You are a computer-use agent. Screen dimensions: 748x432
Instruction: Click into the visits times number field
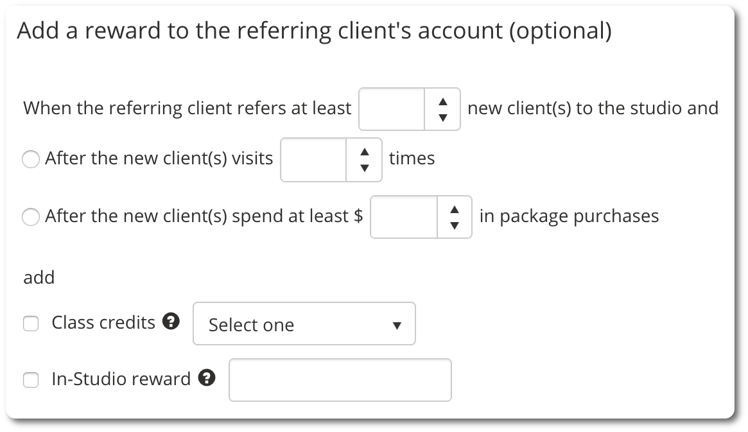coord(313,160)
